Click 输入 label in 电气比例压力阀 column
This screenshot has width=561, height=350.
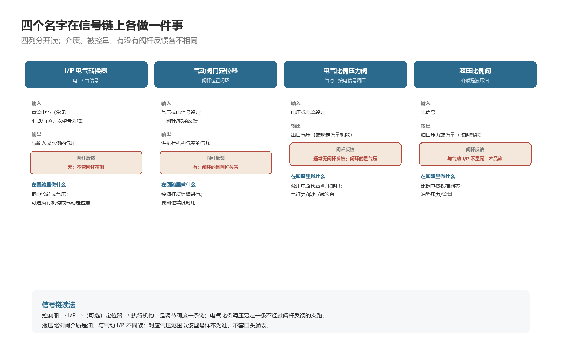pos(296,103)
